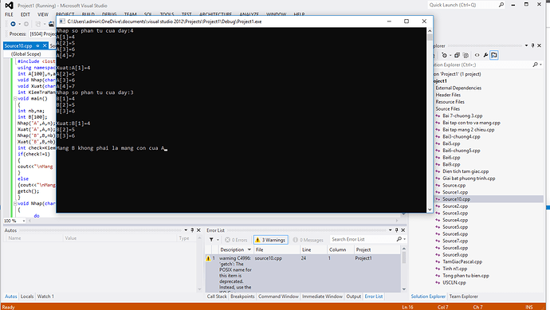Toggle the 0 Errors filter

[236, 240]
